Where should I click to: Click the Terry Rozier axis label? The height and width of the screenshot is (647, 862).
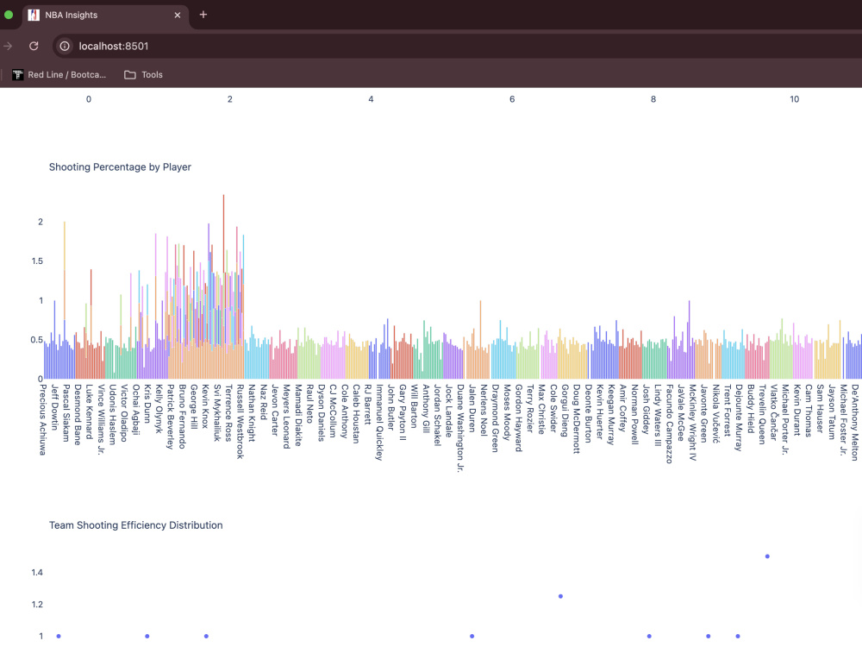coord(530,408)
